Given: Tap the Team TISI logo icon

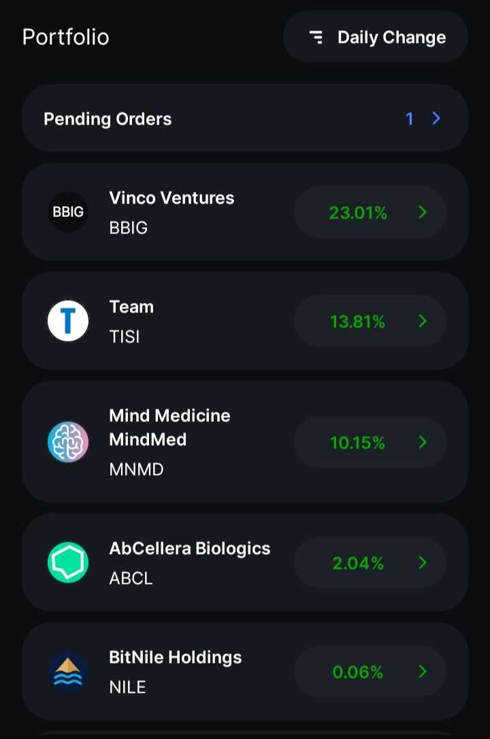Looking at the screenshot, I should 68,321.
